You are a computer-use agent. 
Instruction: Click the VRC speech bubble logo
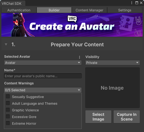(72, 19)
